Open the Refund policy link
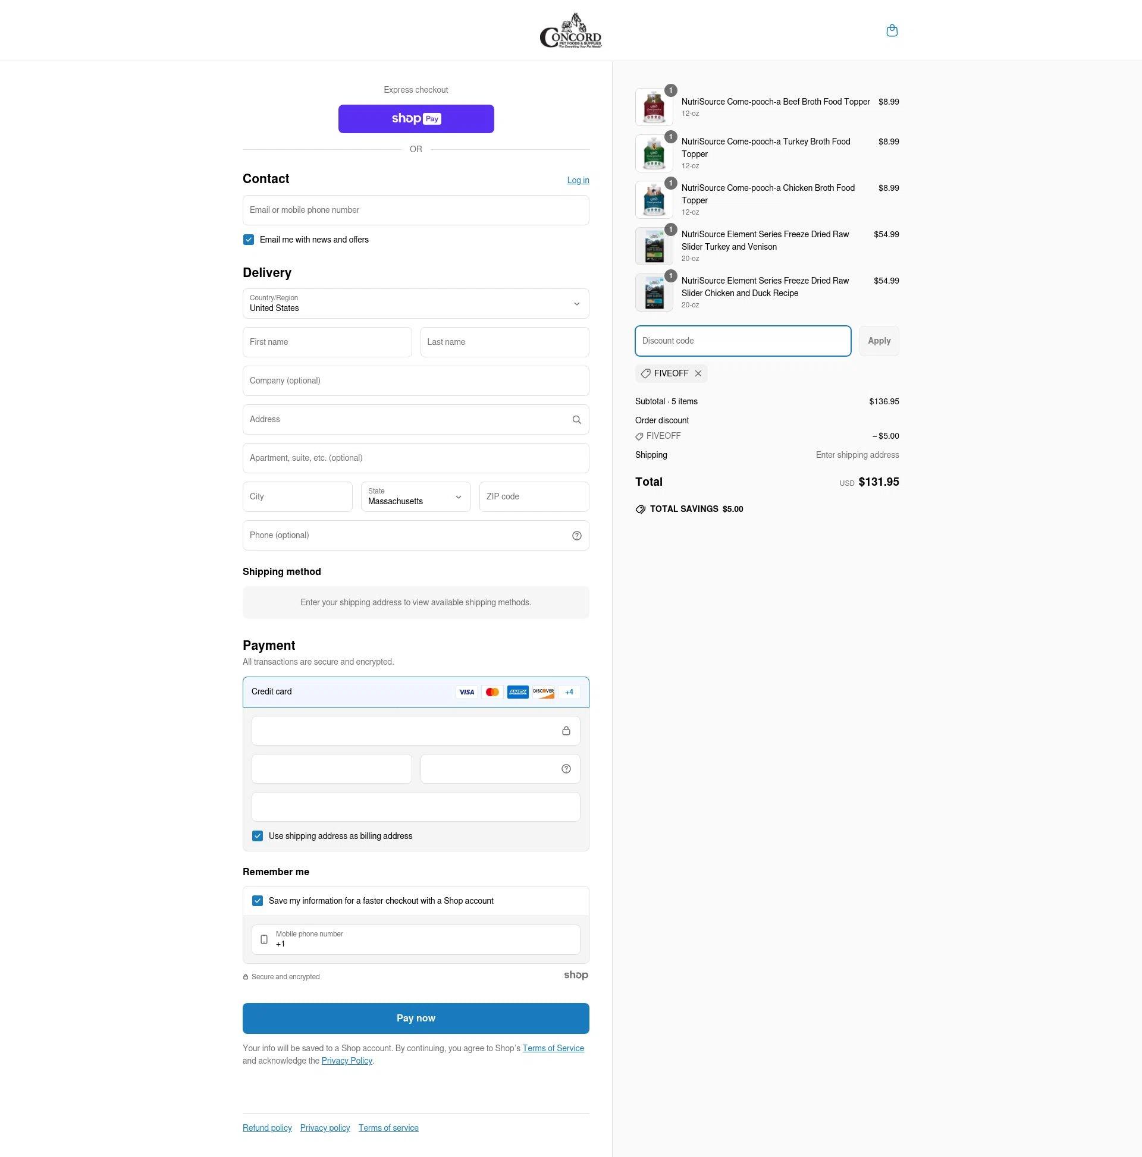 click(266, 1127)
